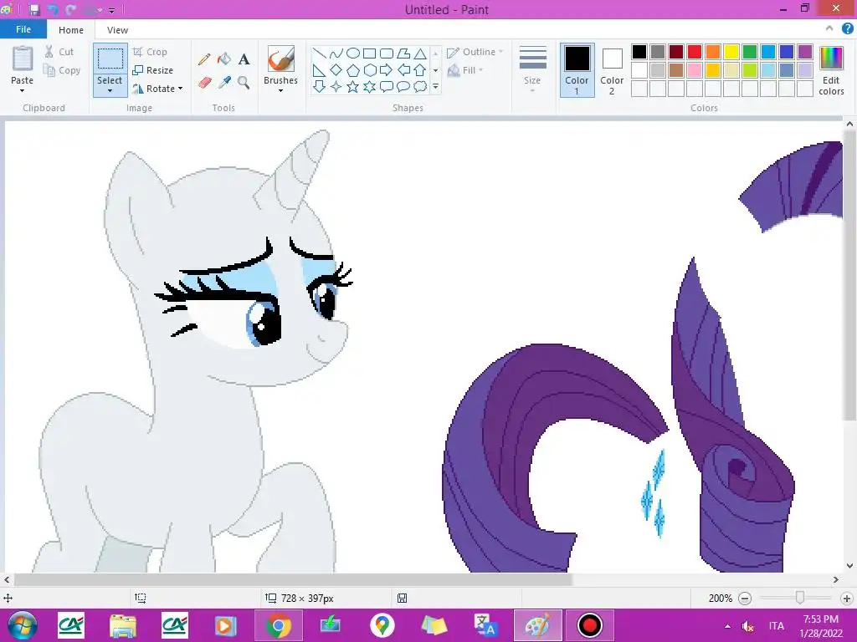This screenshot has height=642, width=857.
Task: Pick the Rounded rectangle shape
Action: click(387, 53)
